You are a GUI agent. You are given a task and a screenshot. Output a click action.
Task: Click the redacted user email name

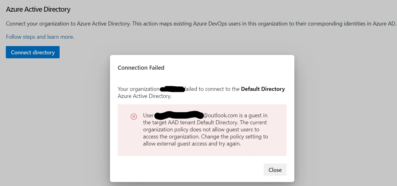coord(179,115)
